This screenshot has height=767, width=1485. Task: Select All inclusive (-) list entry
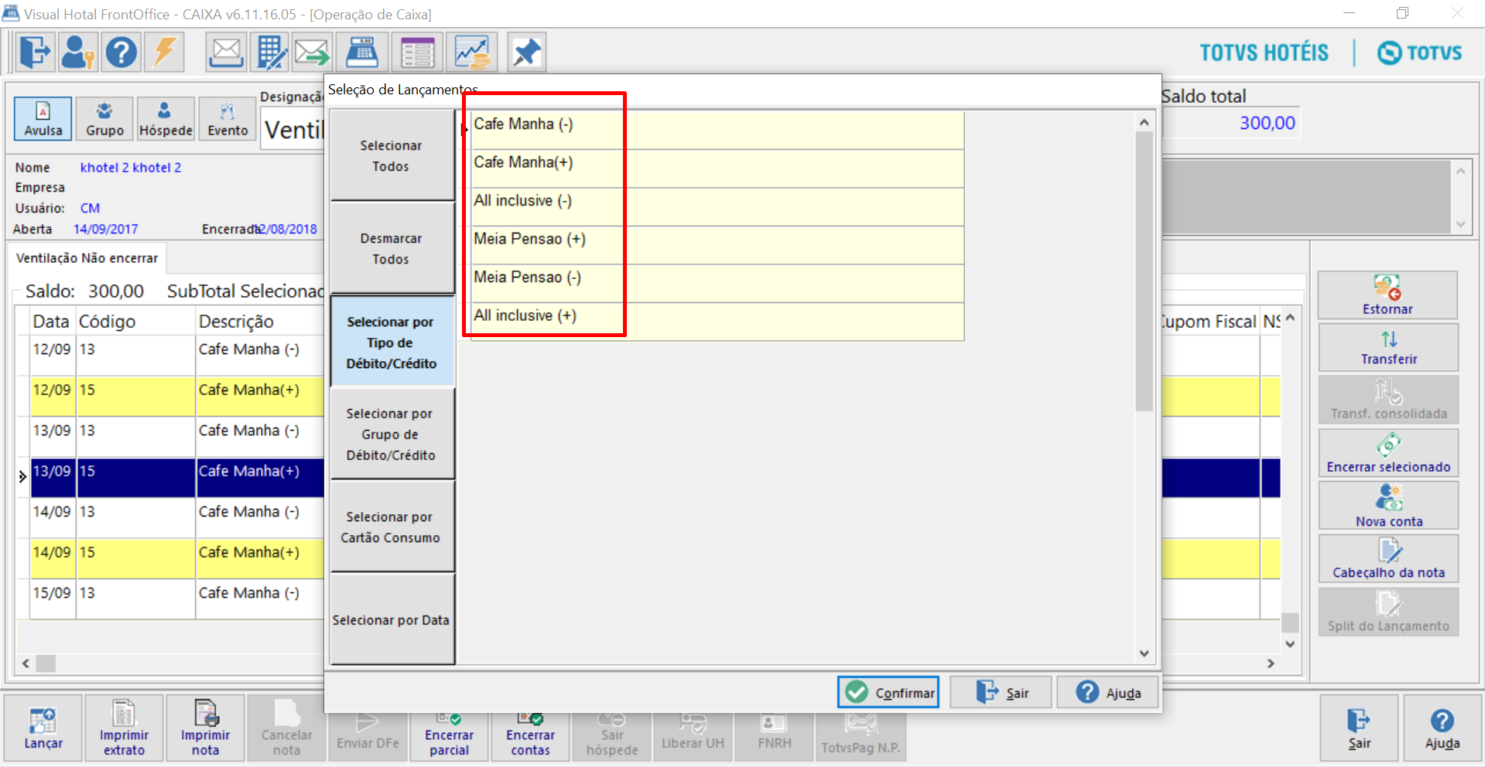pyautogui.click(x=717, y=206)
